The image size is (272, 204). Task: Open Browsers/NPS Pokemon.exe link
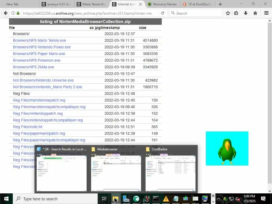[37, 60]
